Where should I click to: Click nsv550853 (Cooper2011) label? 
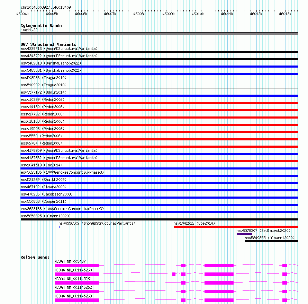pos(44,201)
